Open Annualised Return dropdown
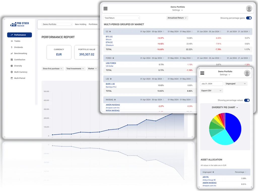Screen dimensions: 258x191 (x=177, y=18)
